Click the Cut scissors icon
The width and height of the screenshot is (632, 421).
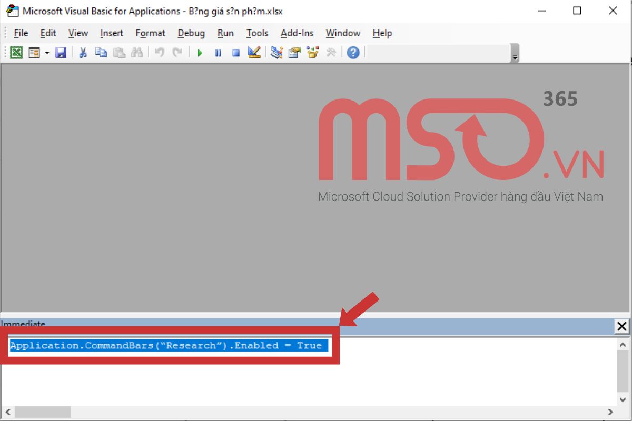[83, 53]
